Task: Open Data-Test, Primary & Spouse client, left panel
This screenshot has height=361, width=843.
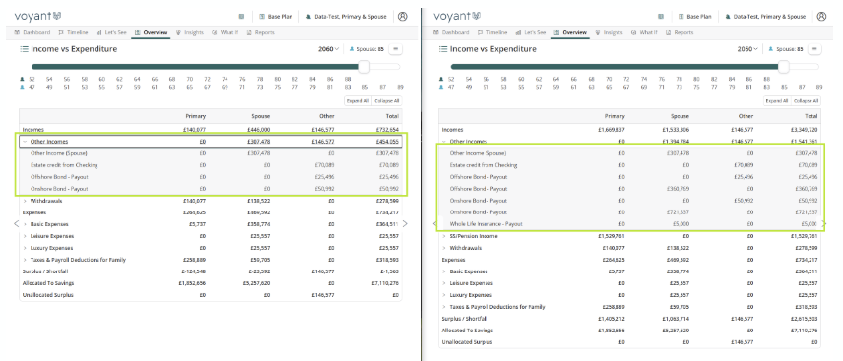Action: tap(346, 17)
